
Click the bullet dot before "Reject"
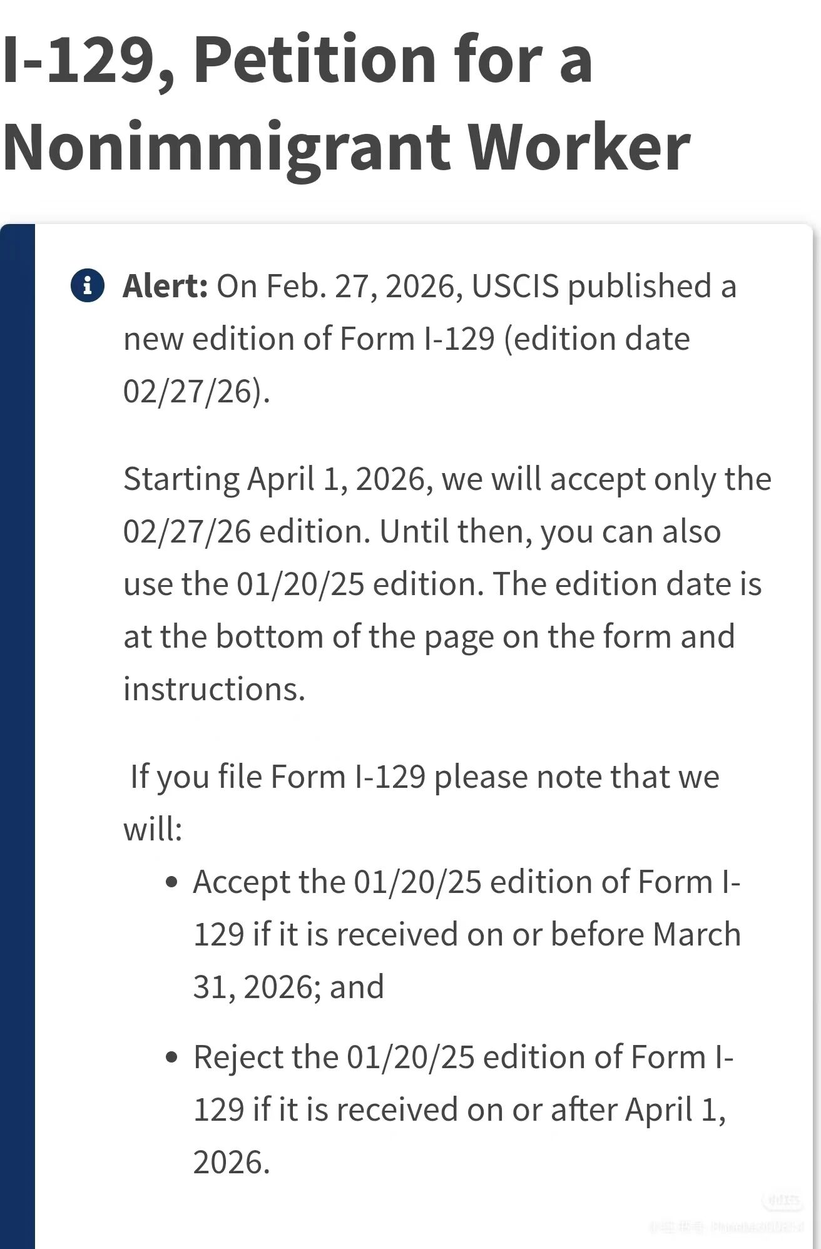(x=173, y=1058)
